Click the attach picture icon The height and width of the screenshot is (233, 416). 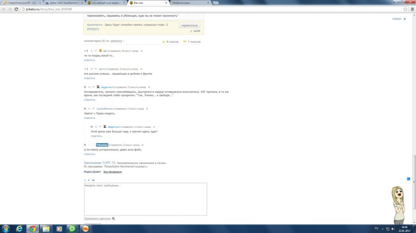coord(114,218)
